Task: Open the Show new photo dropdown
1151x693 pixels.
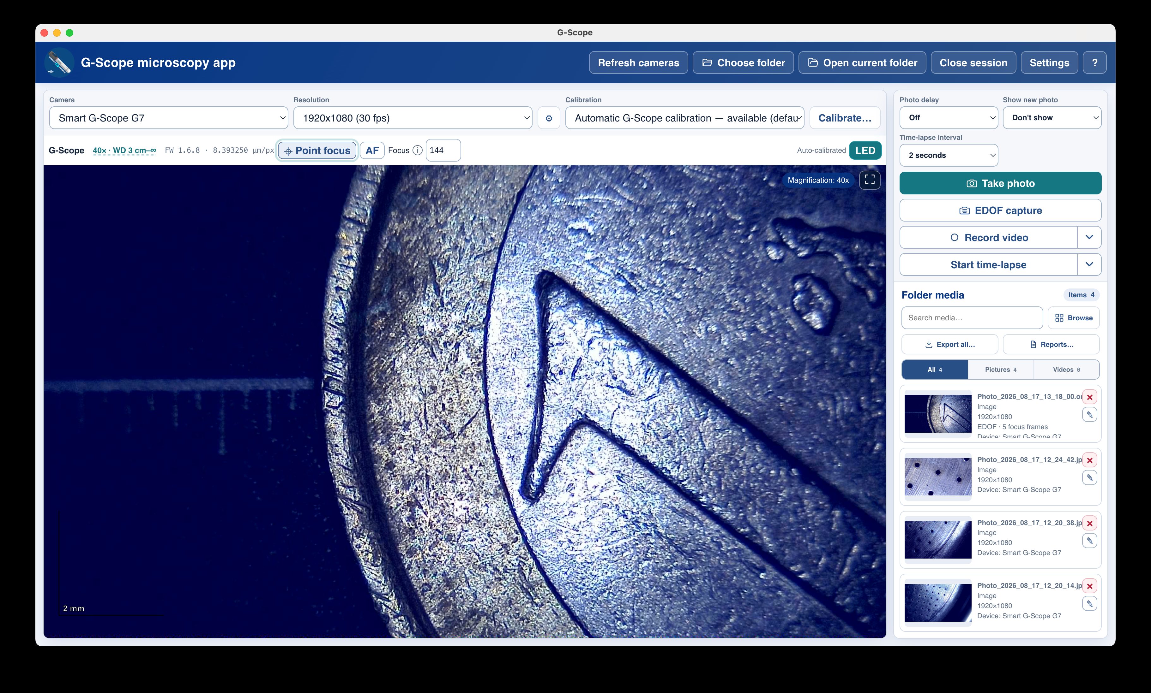Action: tap(1052, 118)
